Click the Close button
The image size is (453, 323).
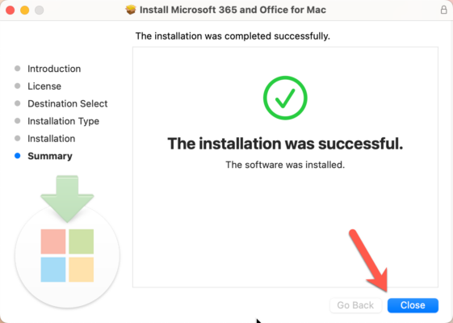pos(413,305)
